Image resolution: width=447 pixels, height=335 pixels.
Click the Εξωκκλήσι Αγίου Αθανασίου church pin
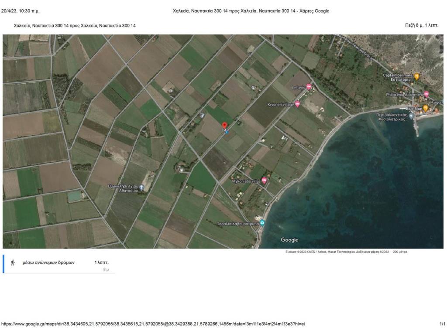(141, 187)
